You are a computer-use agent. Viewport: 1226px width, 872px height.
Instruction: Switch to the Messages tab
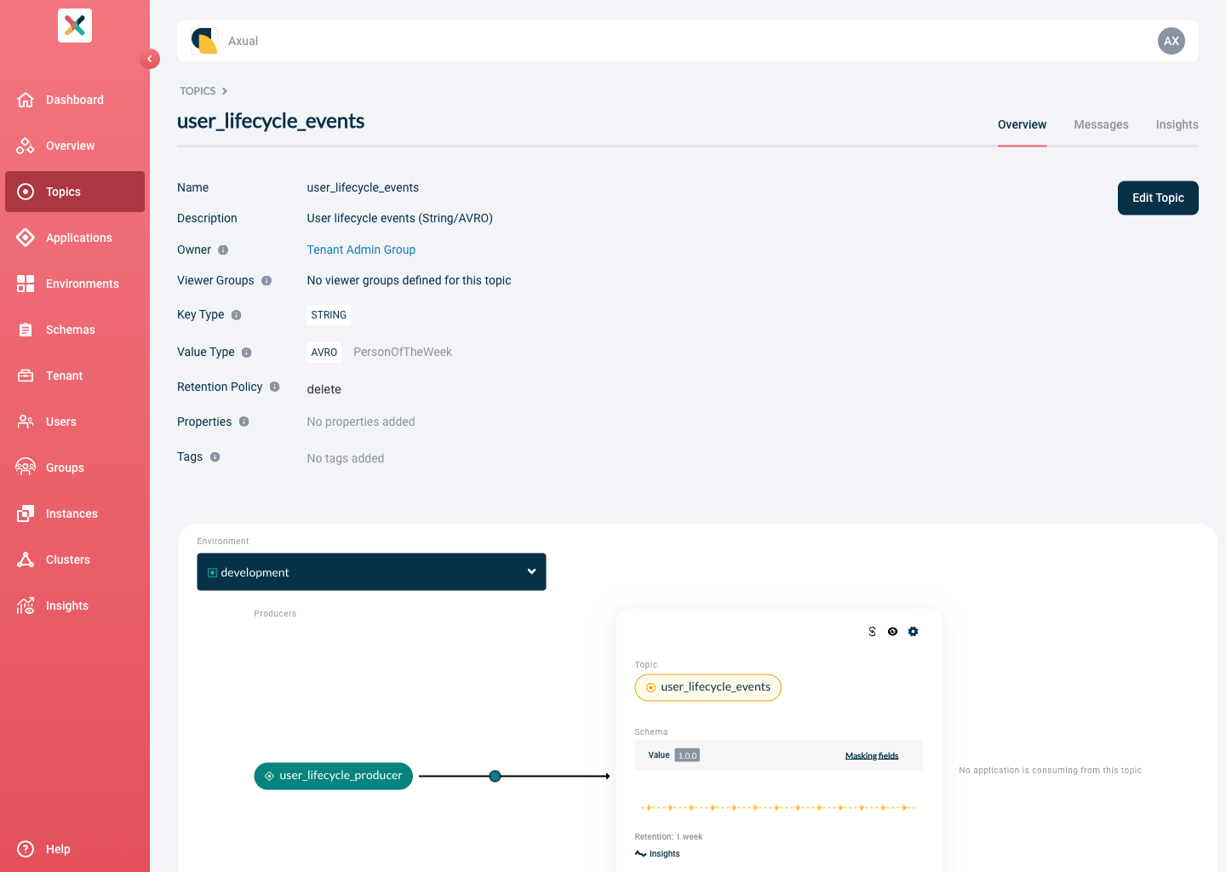pyautogui.click(x=1101, y=124)
